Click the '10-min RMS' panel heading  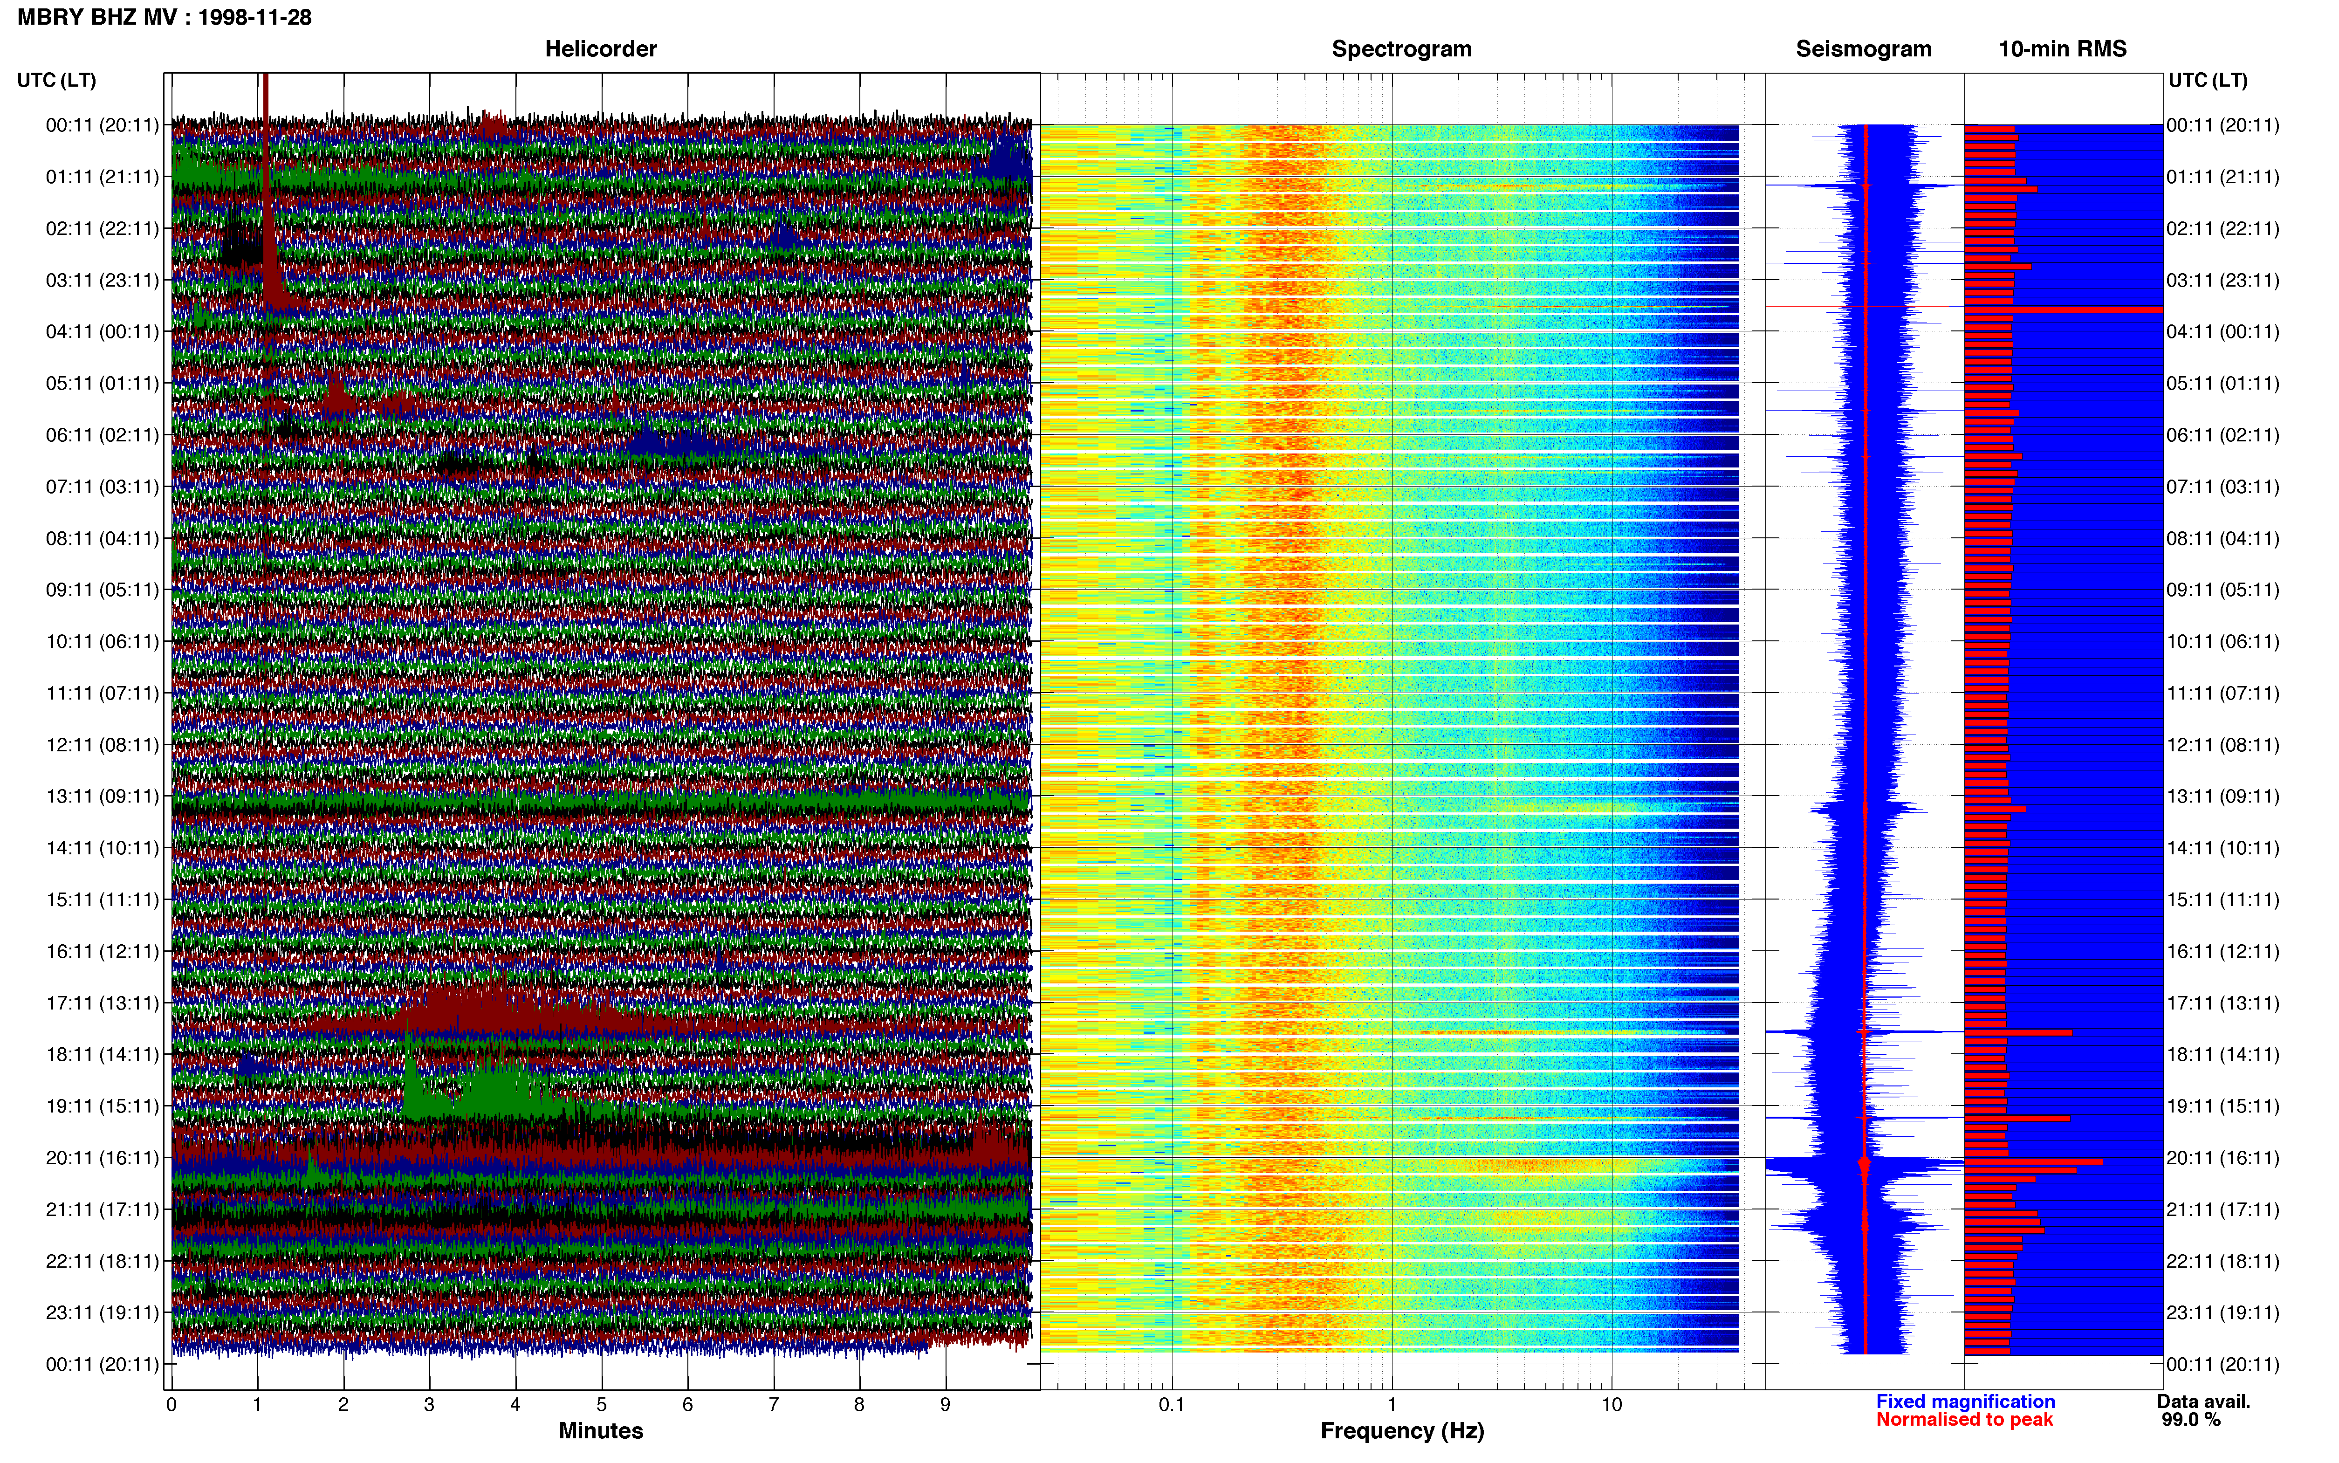point(2062,49)
